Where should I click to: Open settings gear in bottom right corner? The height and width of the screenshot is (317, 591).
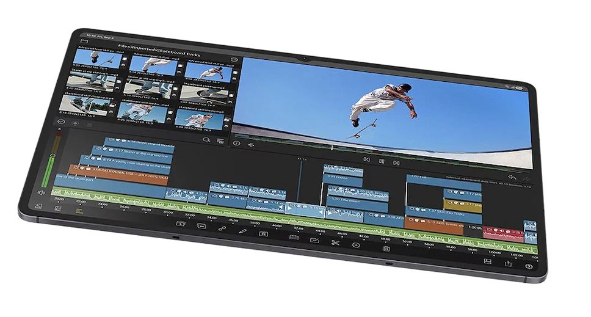pos(529,266)
